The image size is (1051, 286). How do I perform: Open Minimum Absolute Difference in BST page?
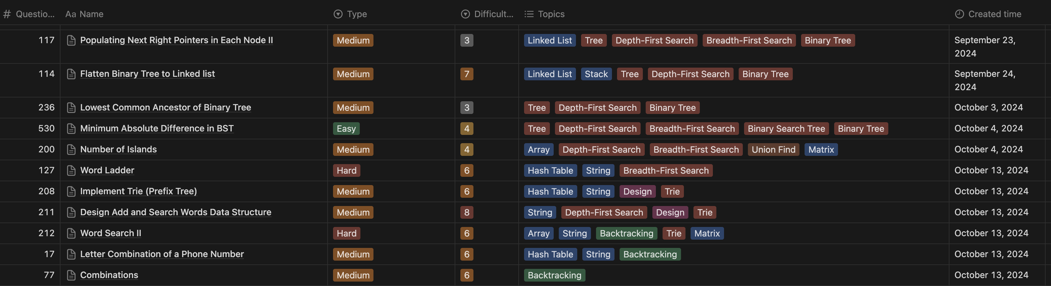point(157,129)
